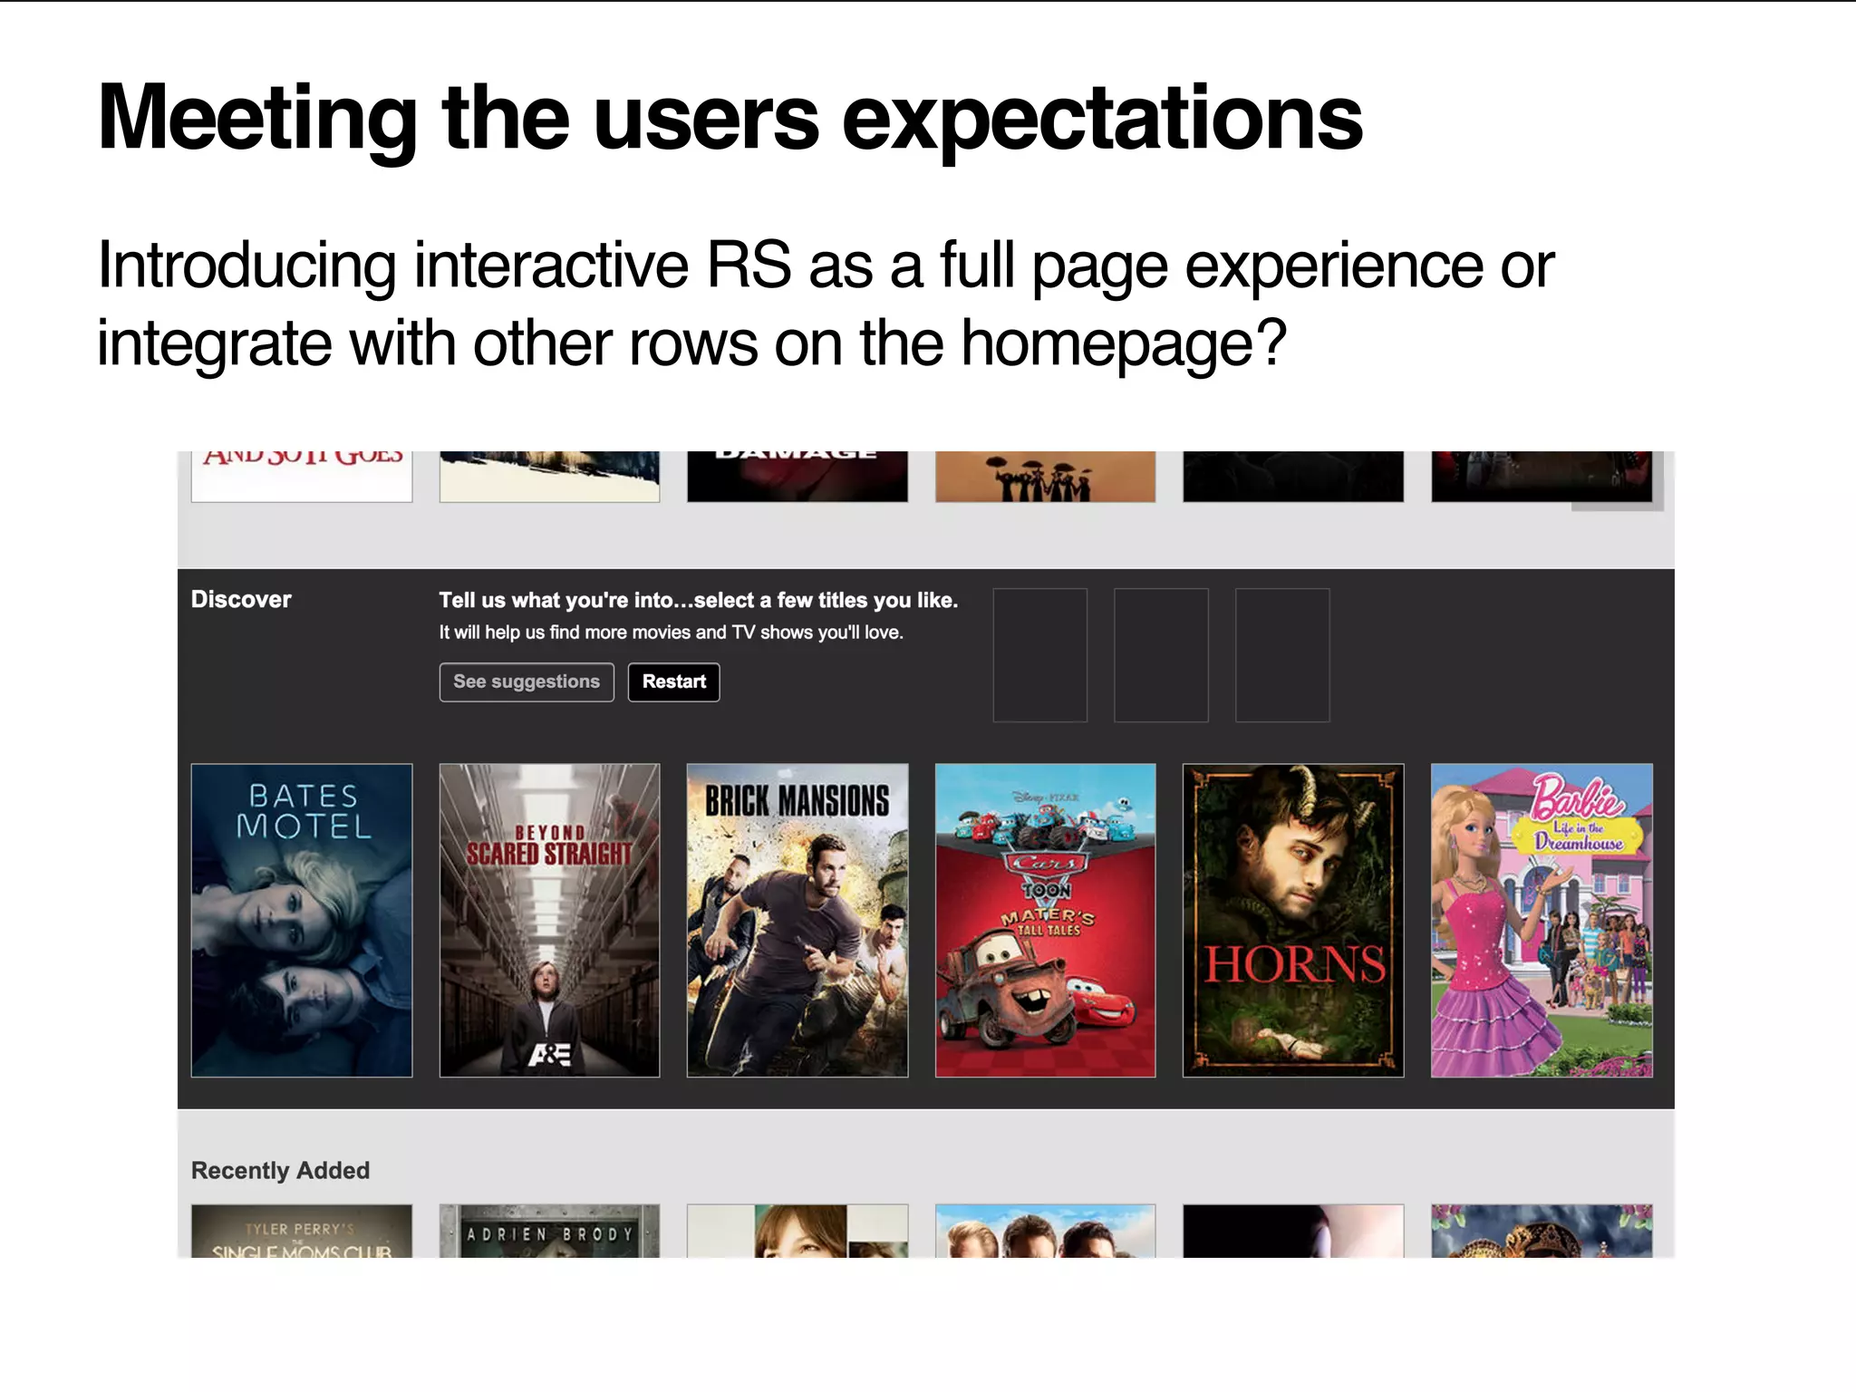
Task: Pick the Cars Toon Mater's Tall Tales poster
Action: point(1045,920)
